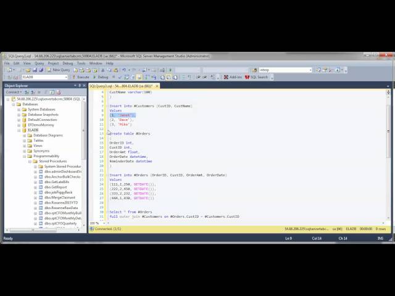Click the Cut scissors icon
This screenshot has width=395, height=296.
(103, 70)
